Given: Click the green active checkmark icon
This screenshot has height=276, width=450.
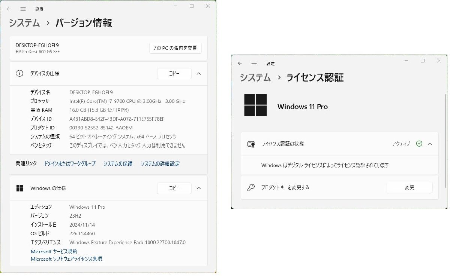Looking at the screenshot, I should (419, 144).
